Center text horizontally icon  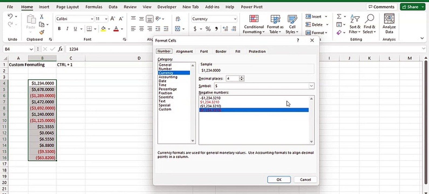point(141,29)
